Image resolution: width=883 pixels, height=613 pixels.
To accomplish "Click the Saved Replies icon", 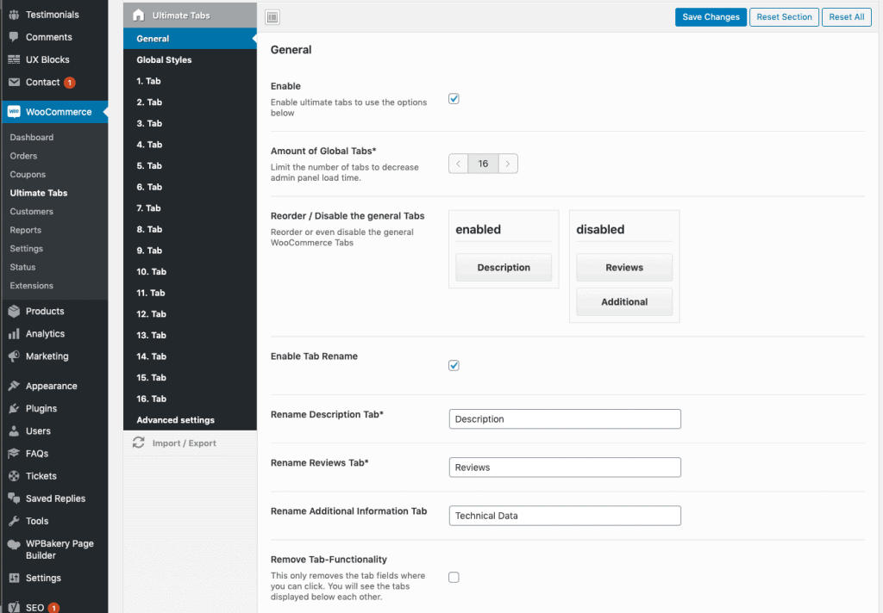I will (14, 498).
